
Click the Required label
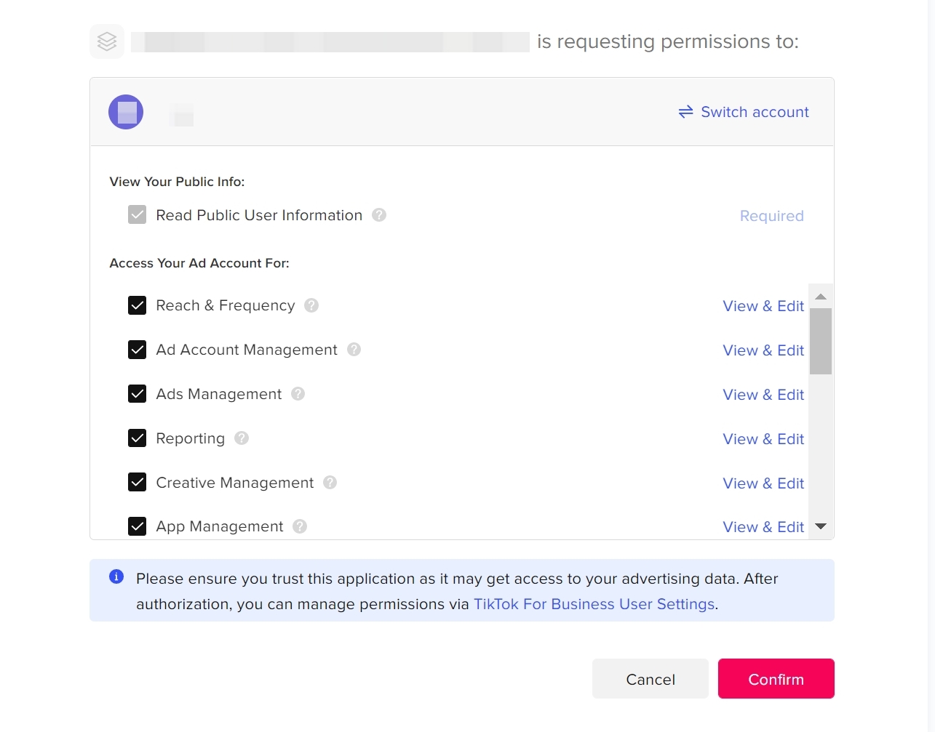pos(772,216)
